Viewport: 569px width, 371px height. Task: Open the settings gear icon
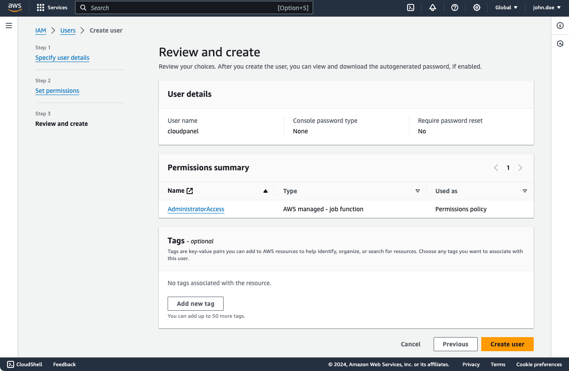477,7
